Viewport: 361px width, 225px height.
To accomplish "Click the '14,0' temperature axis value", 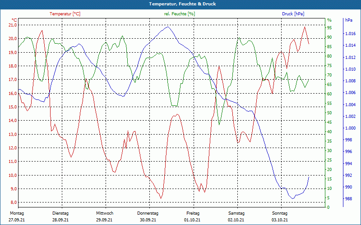I will (x=13, y=121).
